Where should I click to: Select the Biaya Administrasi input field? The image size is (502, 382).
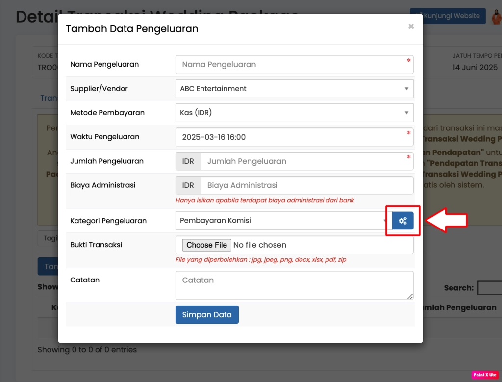[x=306, y=185]
